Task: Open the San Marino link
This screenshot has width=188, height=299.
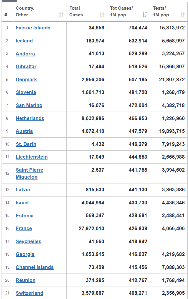Action: 29,106
